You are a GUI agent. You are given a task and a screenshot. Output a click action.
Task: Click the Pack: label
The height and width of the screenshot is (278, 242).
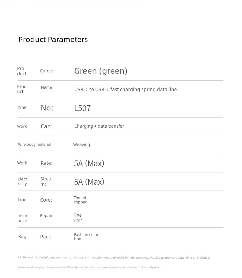coord(46,237)
